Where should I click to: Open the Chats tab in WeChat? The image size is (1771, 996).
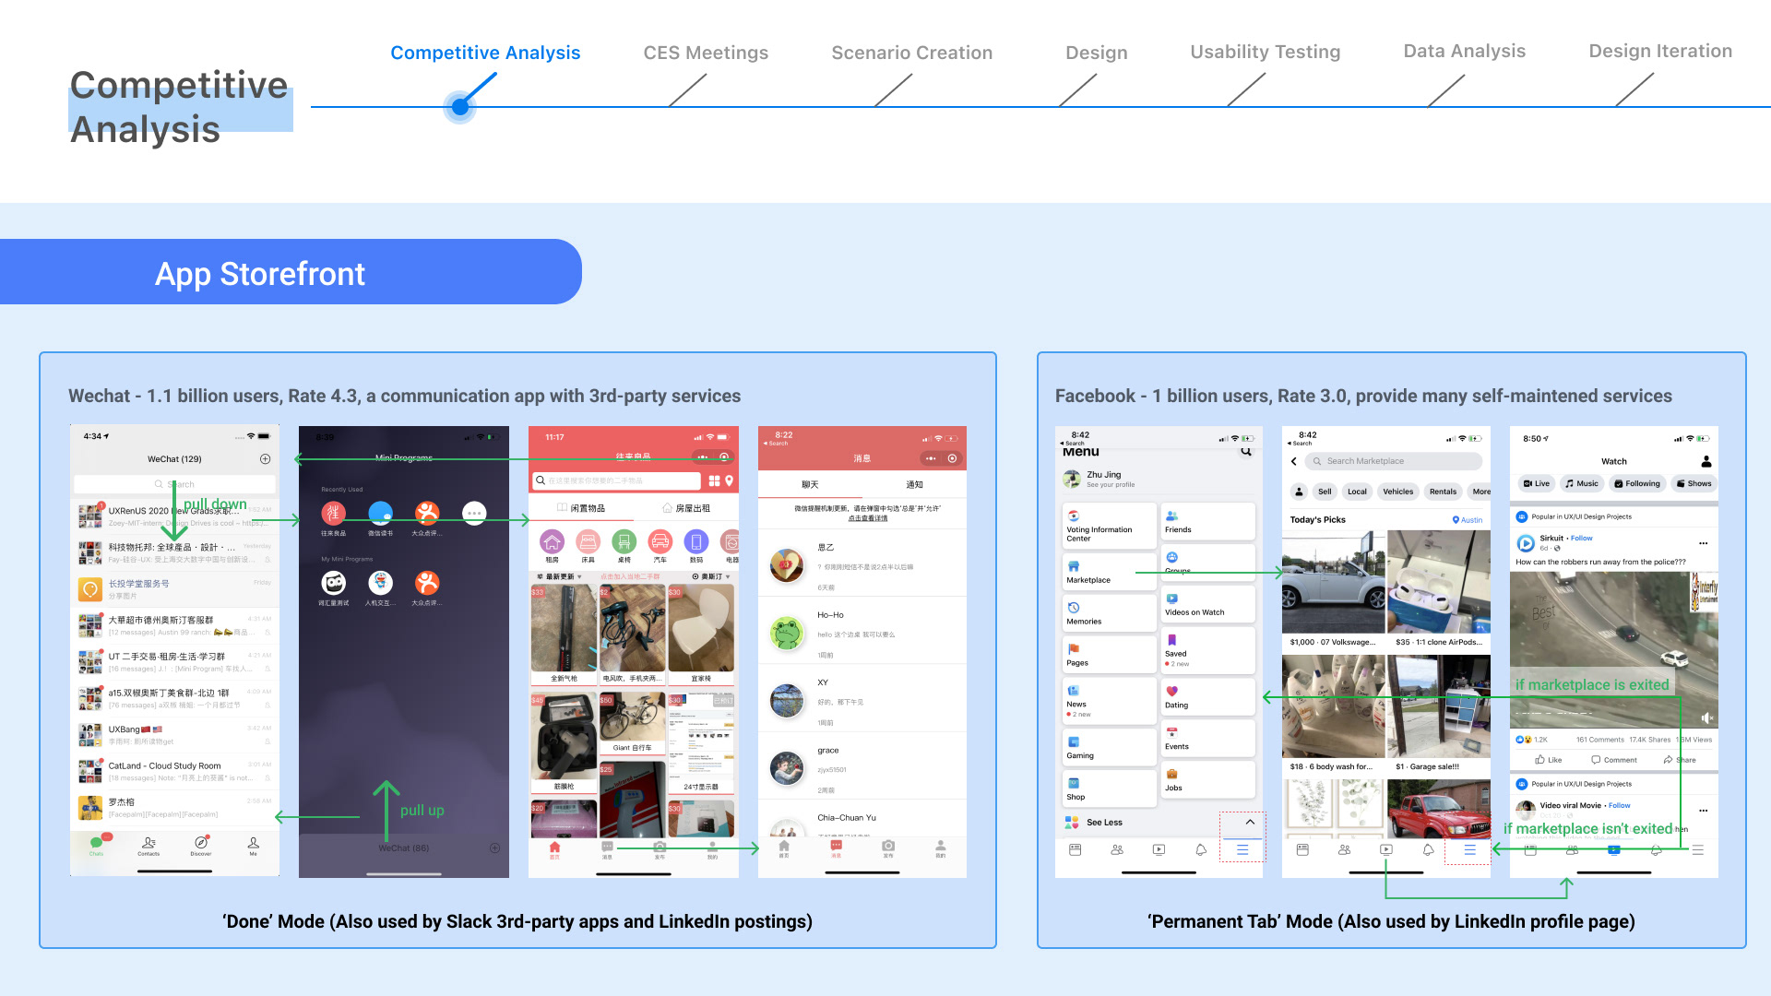tap(96, 846)
